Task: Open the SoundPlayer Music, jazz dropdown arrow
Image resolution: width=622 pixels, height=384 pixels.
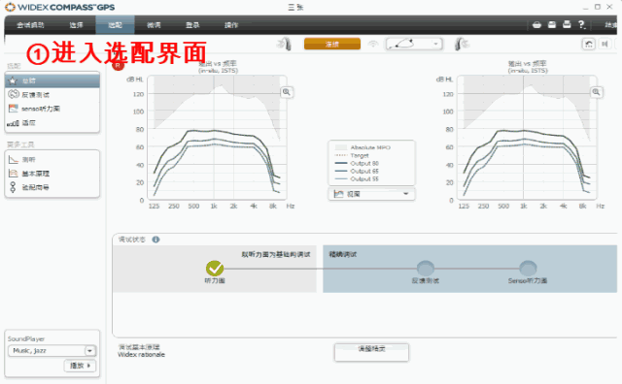Action: 90,351
